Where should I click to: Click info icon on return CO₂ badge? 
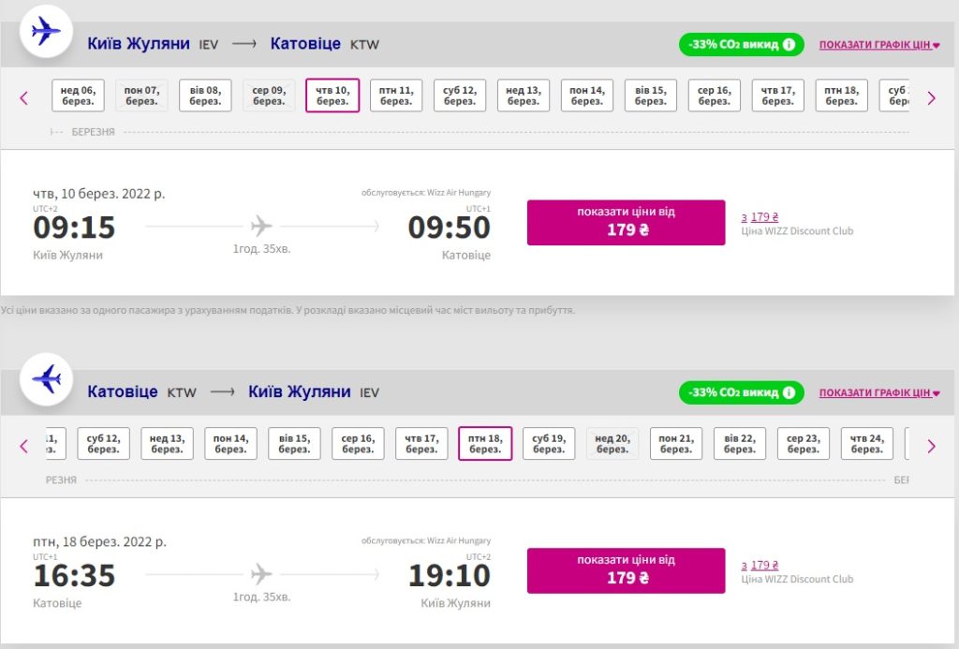(789, 392)
